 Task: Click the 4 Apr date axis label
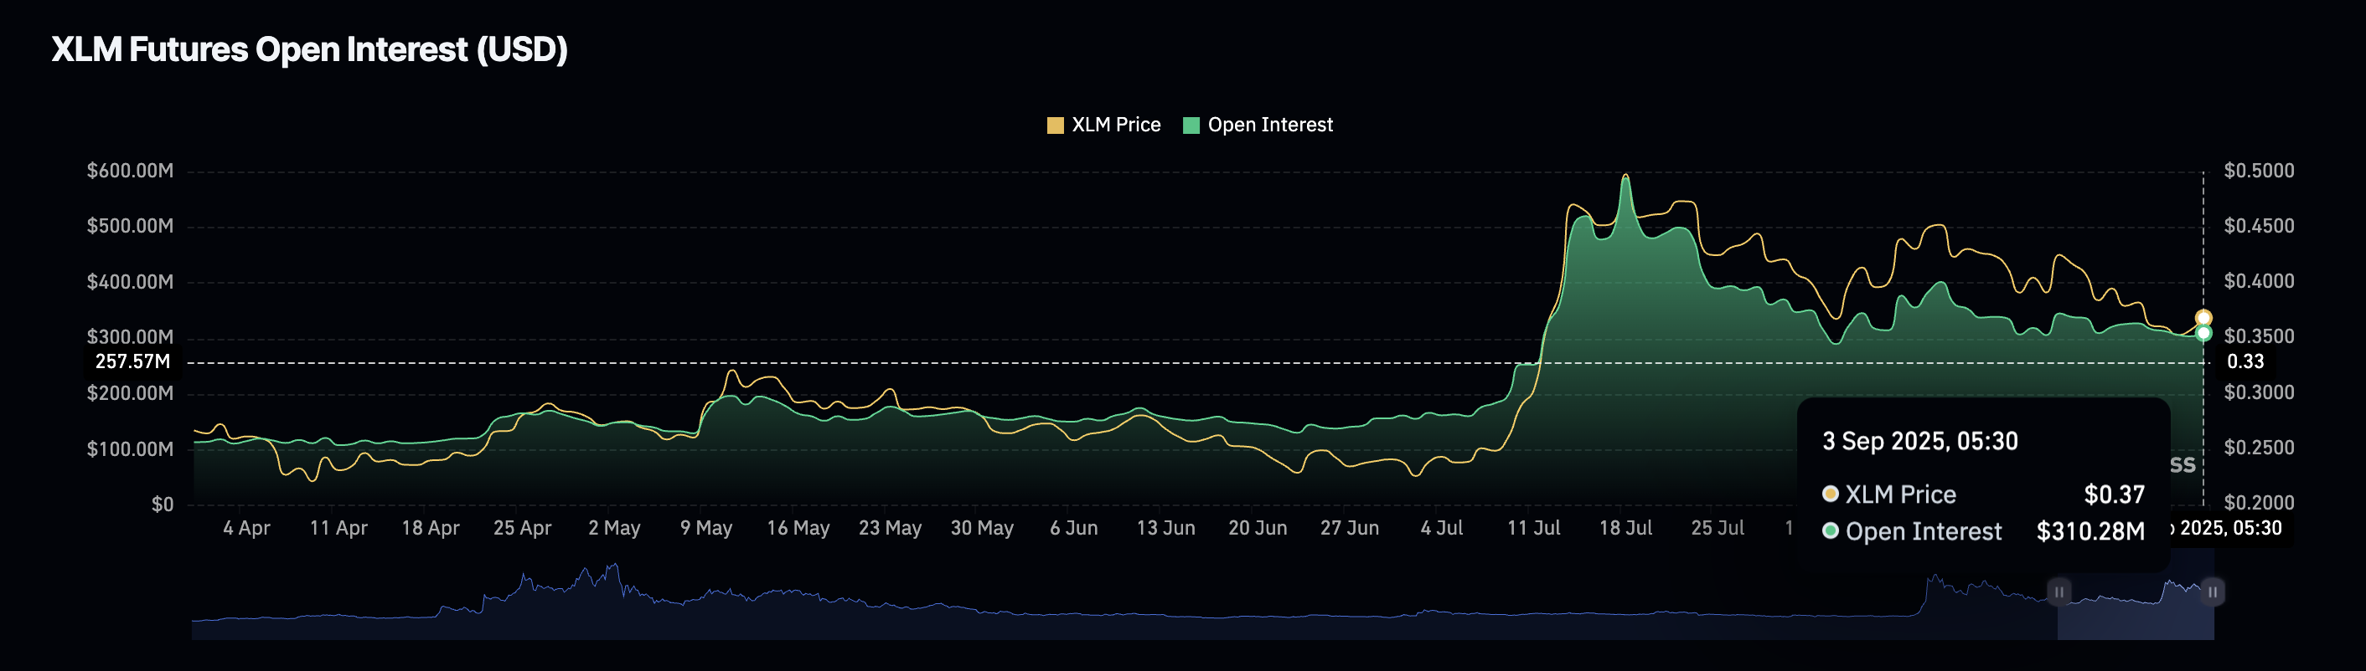click(246, 528)
